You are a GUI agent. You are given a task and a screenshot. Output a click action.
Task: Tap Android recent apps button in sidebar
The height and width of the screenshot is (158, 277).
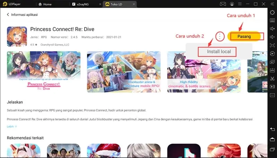272,149
